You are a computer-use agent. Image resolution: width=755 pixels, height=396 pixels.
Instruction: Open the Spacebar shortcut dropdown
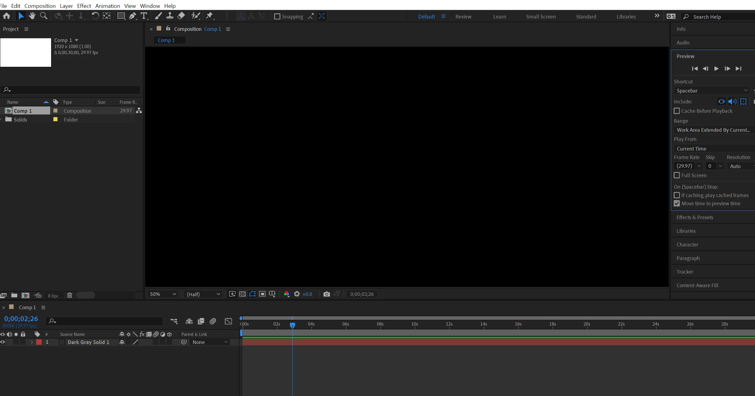coord(711,91)
